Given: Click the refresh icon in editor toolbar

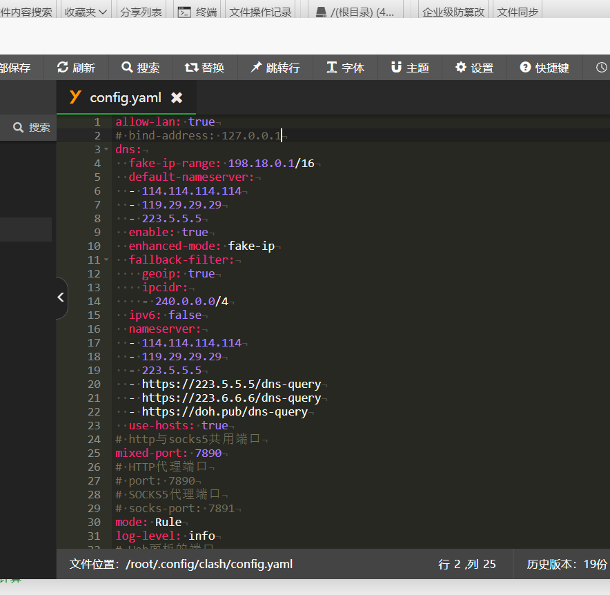Looking at the screenshot, I should 63,68.
